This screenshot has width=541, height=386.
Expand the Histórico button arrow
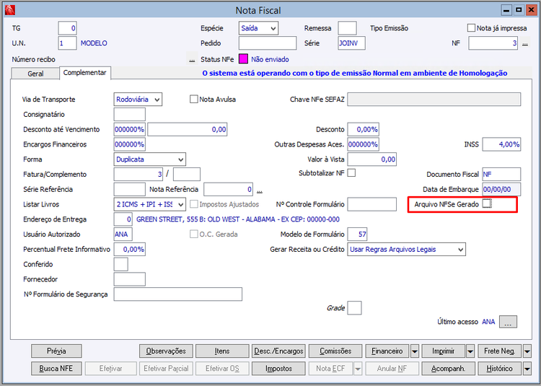click(x=527, y=369)
